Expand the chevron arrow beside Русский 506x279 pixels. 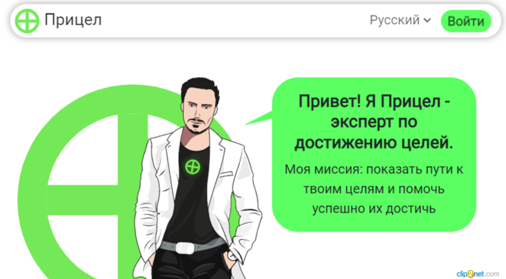click(x=427, y=21)
